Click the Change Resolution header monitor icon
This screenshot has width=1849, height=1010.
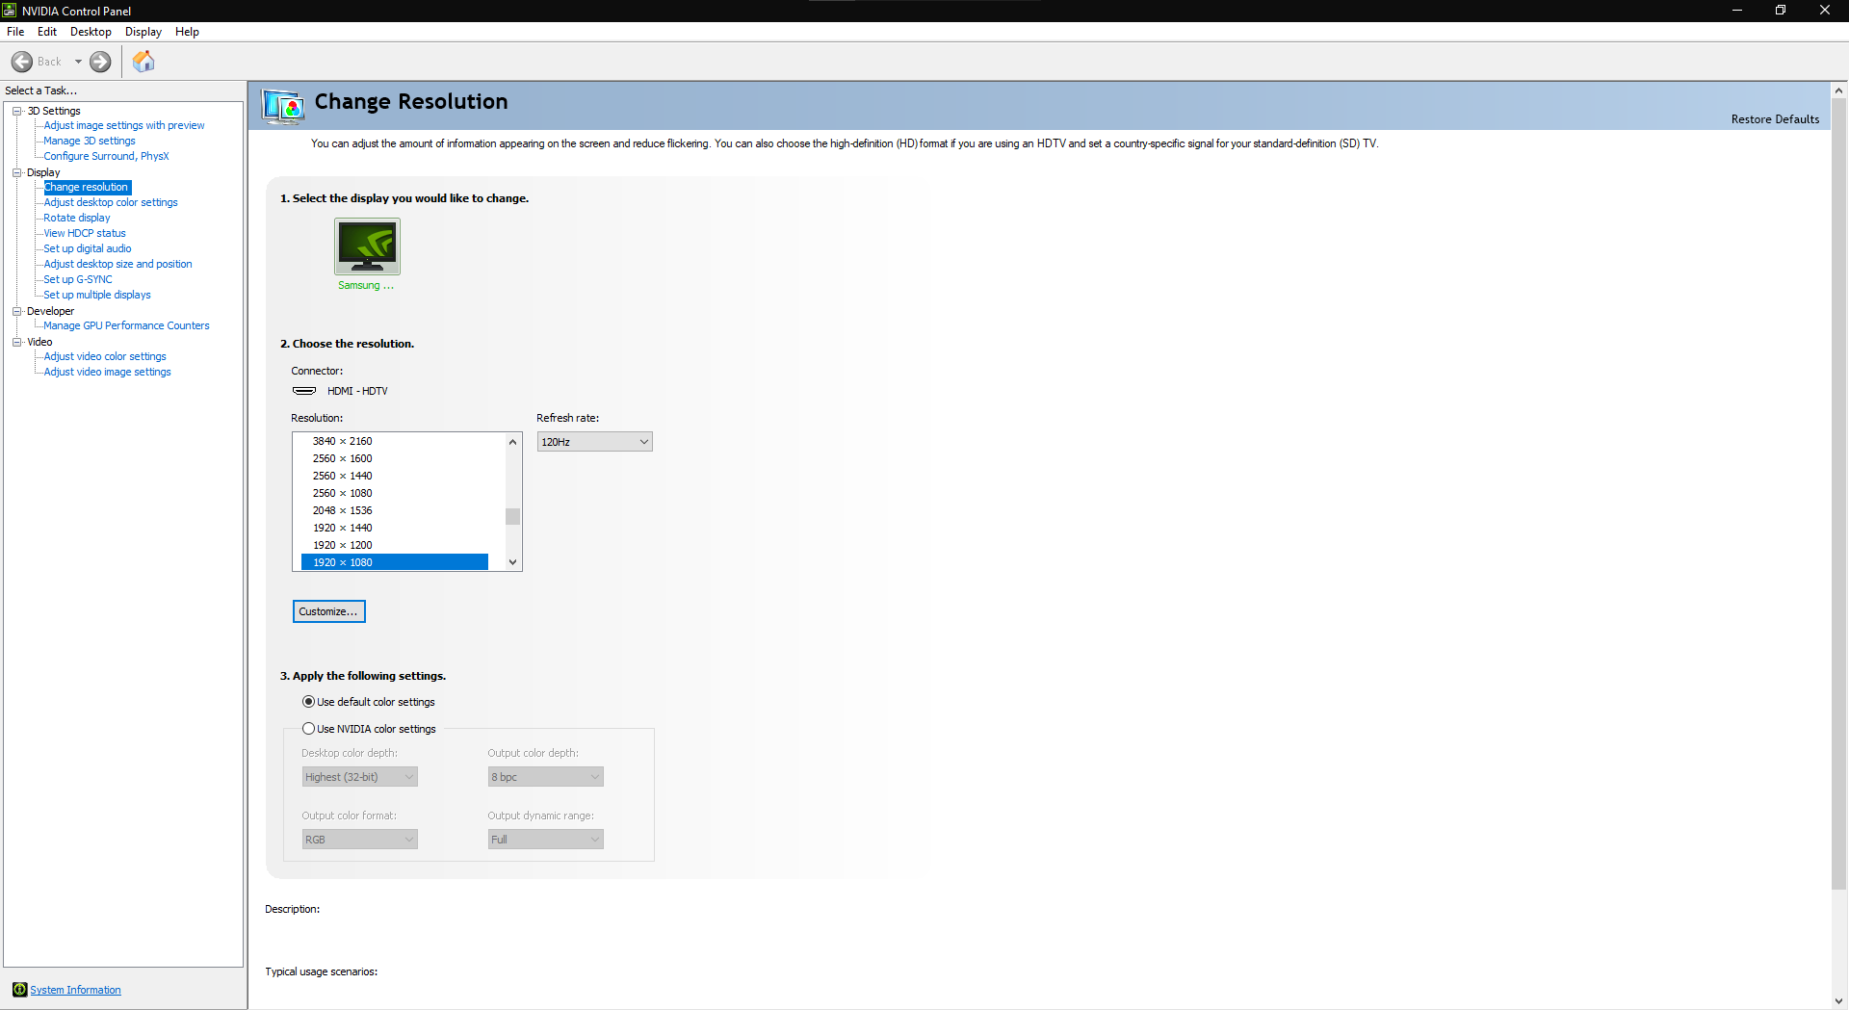[283, 106]
